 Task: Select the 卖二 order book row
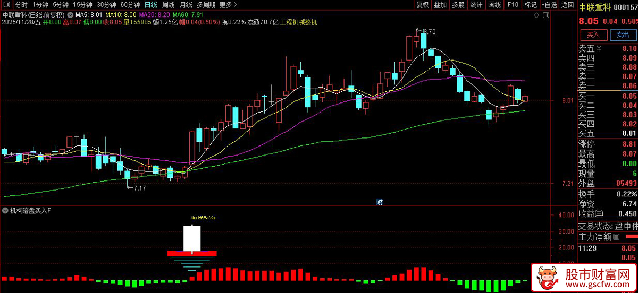[608, 76]
